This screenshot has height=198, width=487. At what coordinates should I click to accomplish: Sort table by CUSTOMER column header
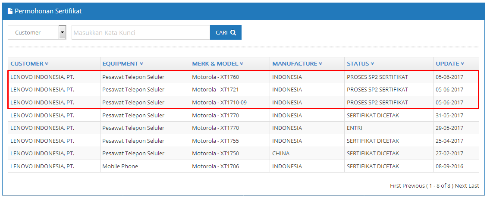(x=27, y=64)
